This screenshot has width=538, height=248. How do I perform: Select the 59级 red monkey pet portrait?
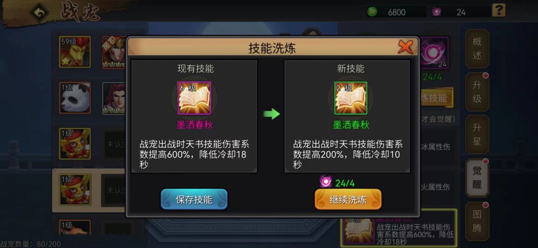point(75,52)
